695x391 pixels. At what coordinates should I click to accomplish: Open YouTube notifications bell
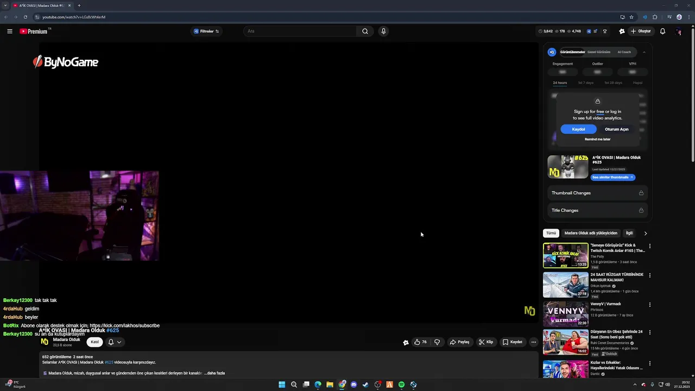[x=662, y=31]
